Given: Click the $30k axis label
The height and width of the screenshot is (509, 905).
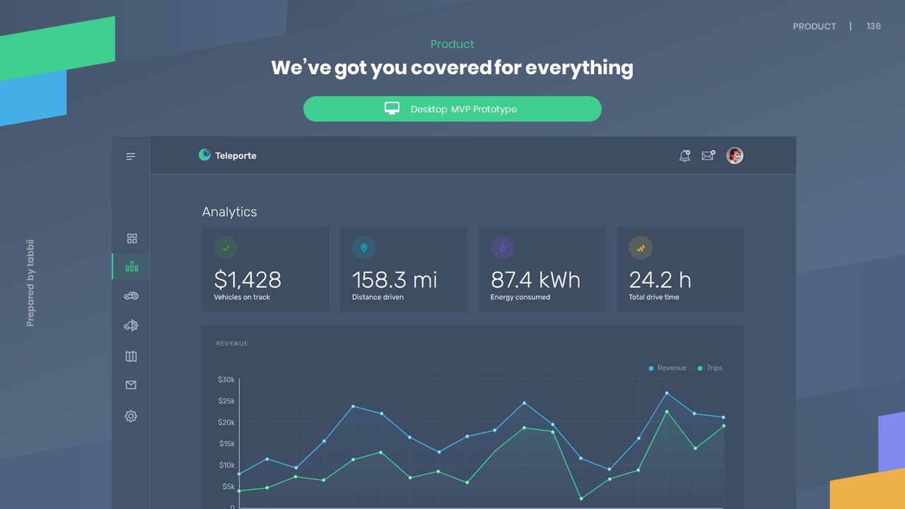Looking at the screenshot, I should pos(226,380).
